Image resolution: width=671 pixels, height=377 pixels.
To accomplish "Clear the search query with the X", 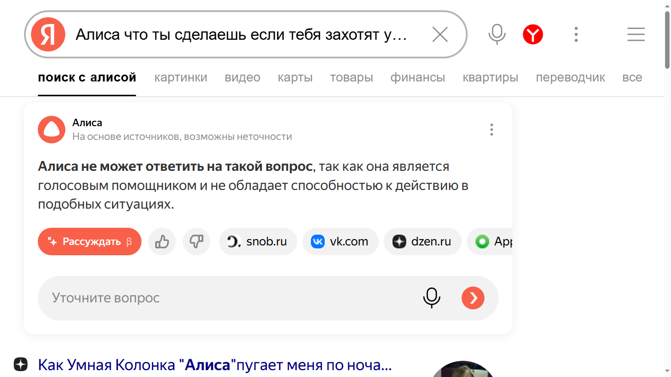I will click(x=440, y=34).
